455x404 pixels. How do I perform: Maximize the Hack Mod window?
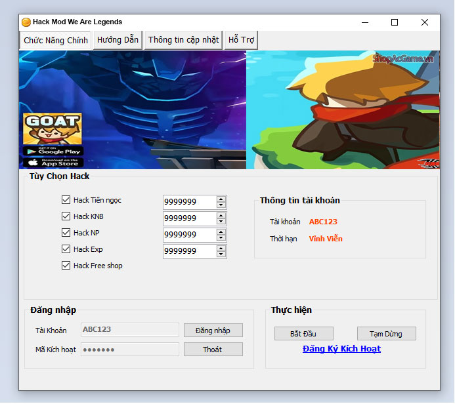pos(395,22)
